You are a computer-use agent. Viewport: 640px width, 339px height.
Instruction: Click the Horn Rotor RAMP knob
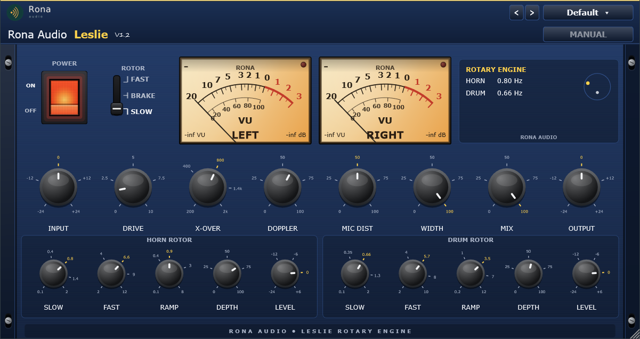pyautogui.click(x=169, y=274)
